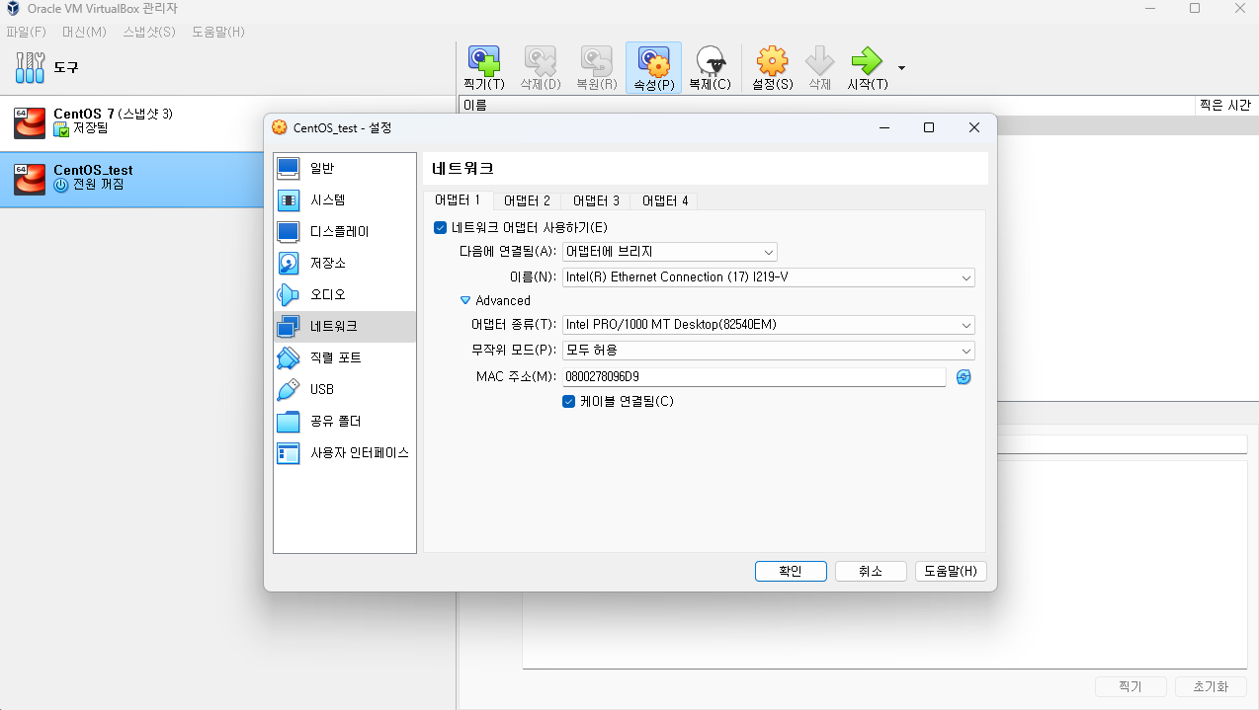This screenshot has height=710, width=1259.
Task: Open 스냅샷(S) menu
Action: [149, 32]
